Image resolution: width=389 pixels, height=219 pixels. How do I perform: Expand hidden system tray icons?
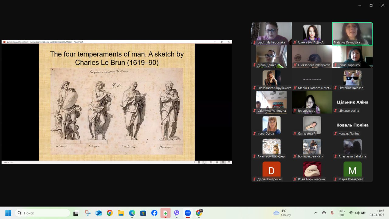coord(316,213)
